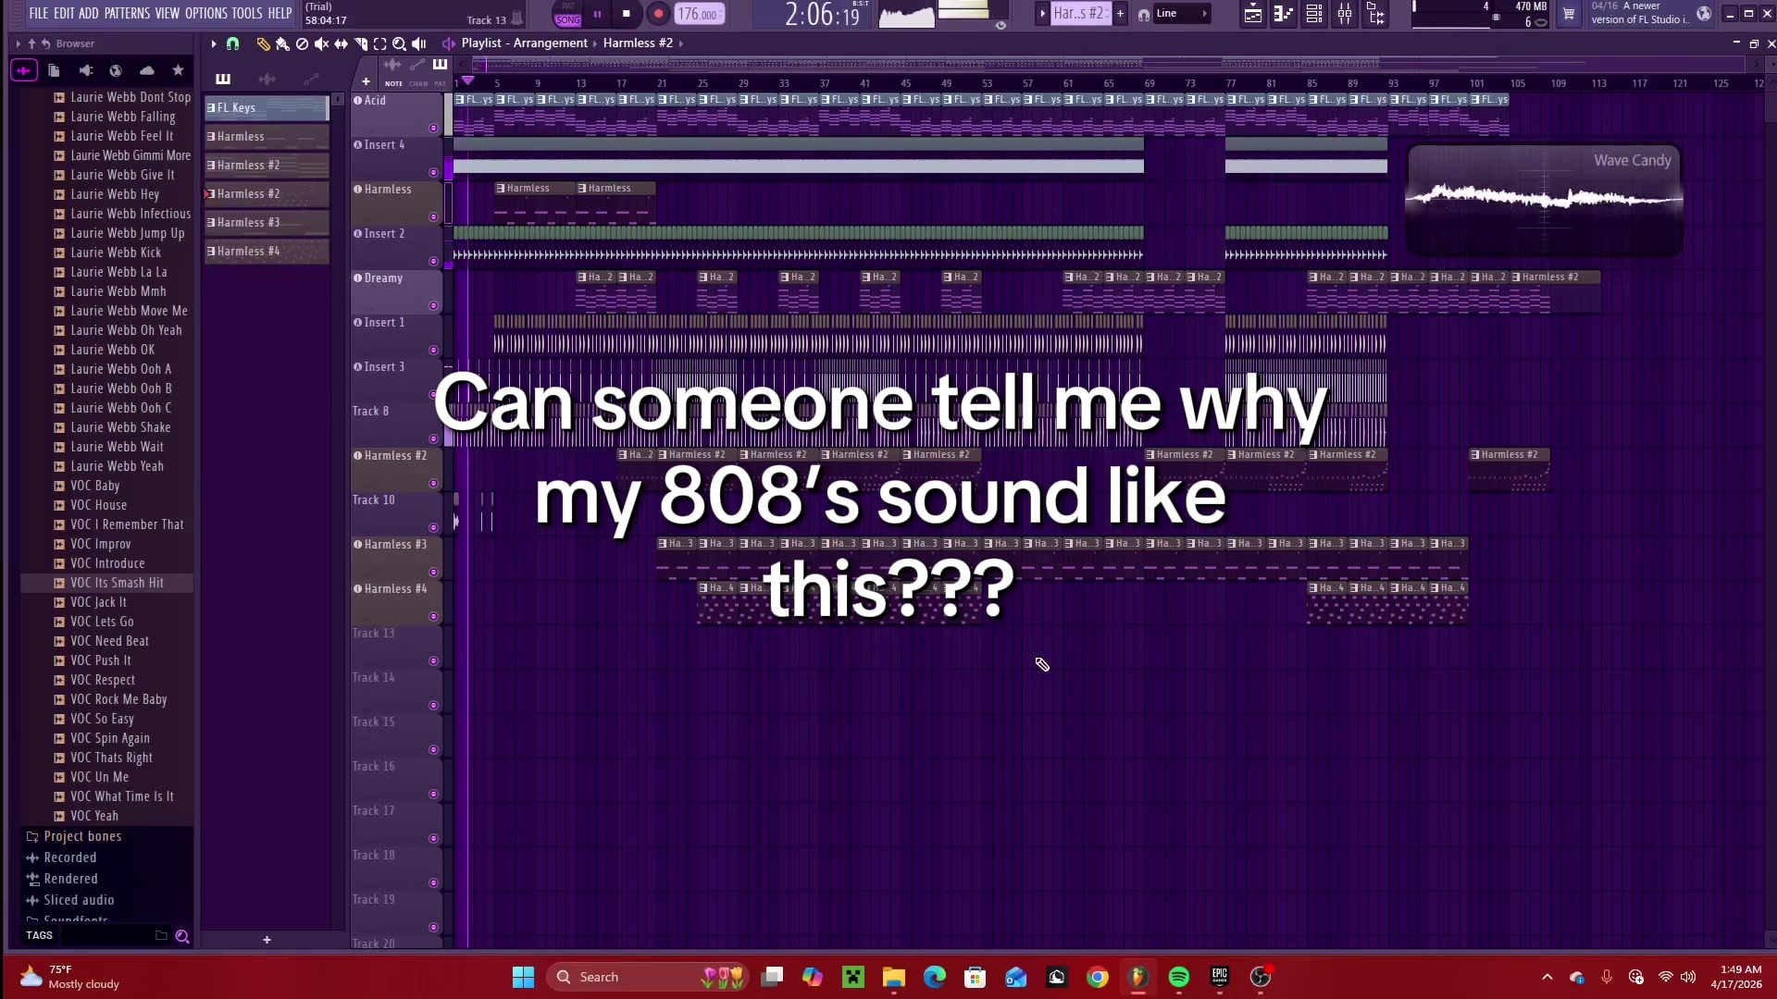Toggle mute switch on Harmless #3 track

[x=433, y=572]
